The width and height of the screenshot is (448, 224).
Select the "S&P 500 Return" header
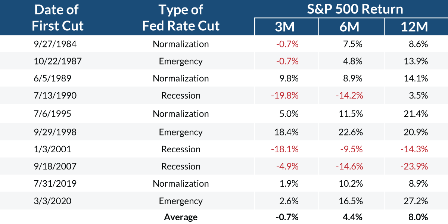(355, 9)
